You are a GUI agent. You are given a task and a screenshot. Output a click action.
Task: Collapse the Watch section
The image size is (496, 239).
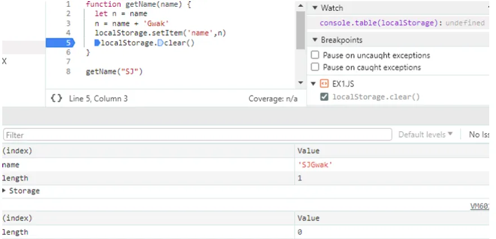pyautogui.click(x=315, y=8)
